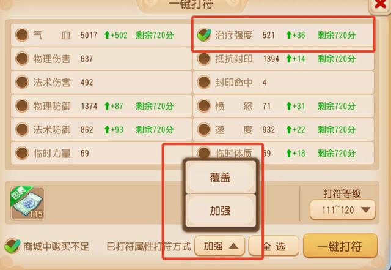The image size is (391, 270).
Task: Choose 覆盖 from the popup menu
Action: coord(221,178)
